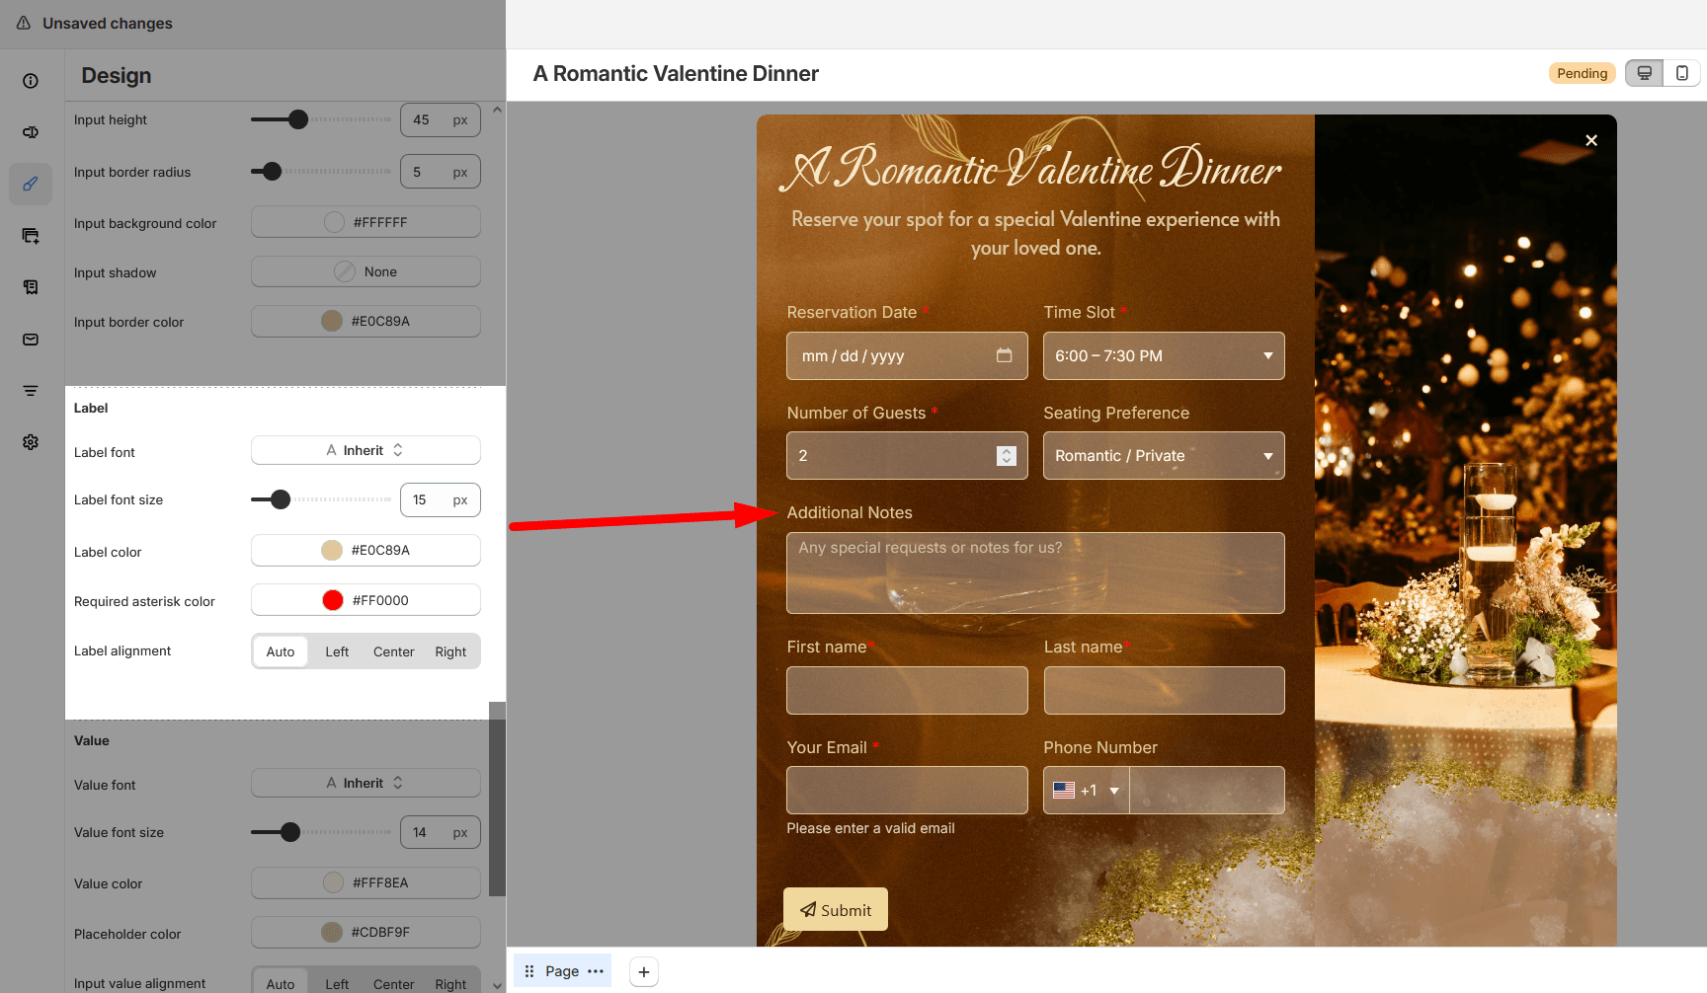Click the First name input field

tap(907, 690)
